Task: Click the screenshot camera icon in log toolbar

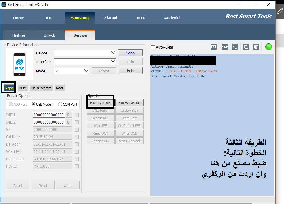Action: (x=214, y=47)
